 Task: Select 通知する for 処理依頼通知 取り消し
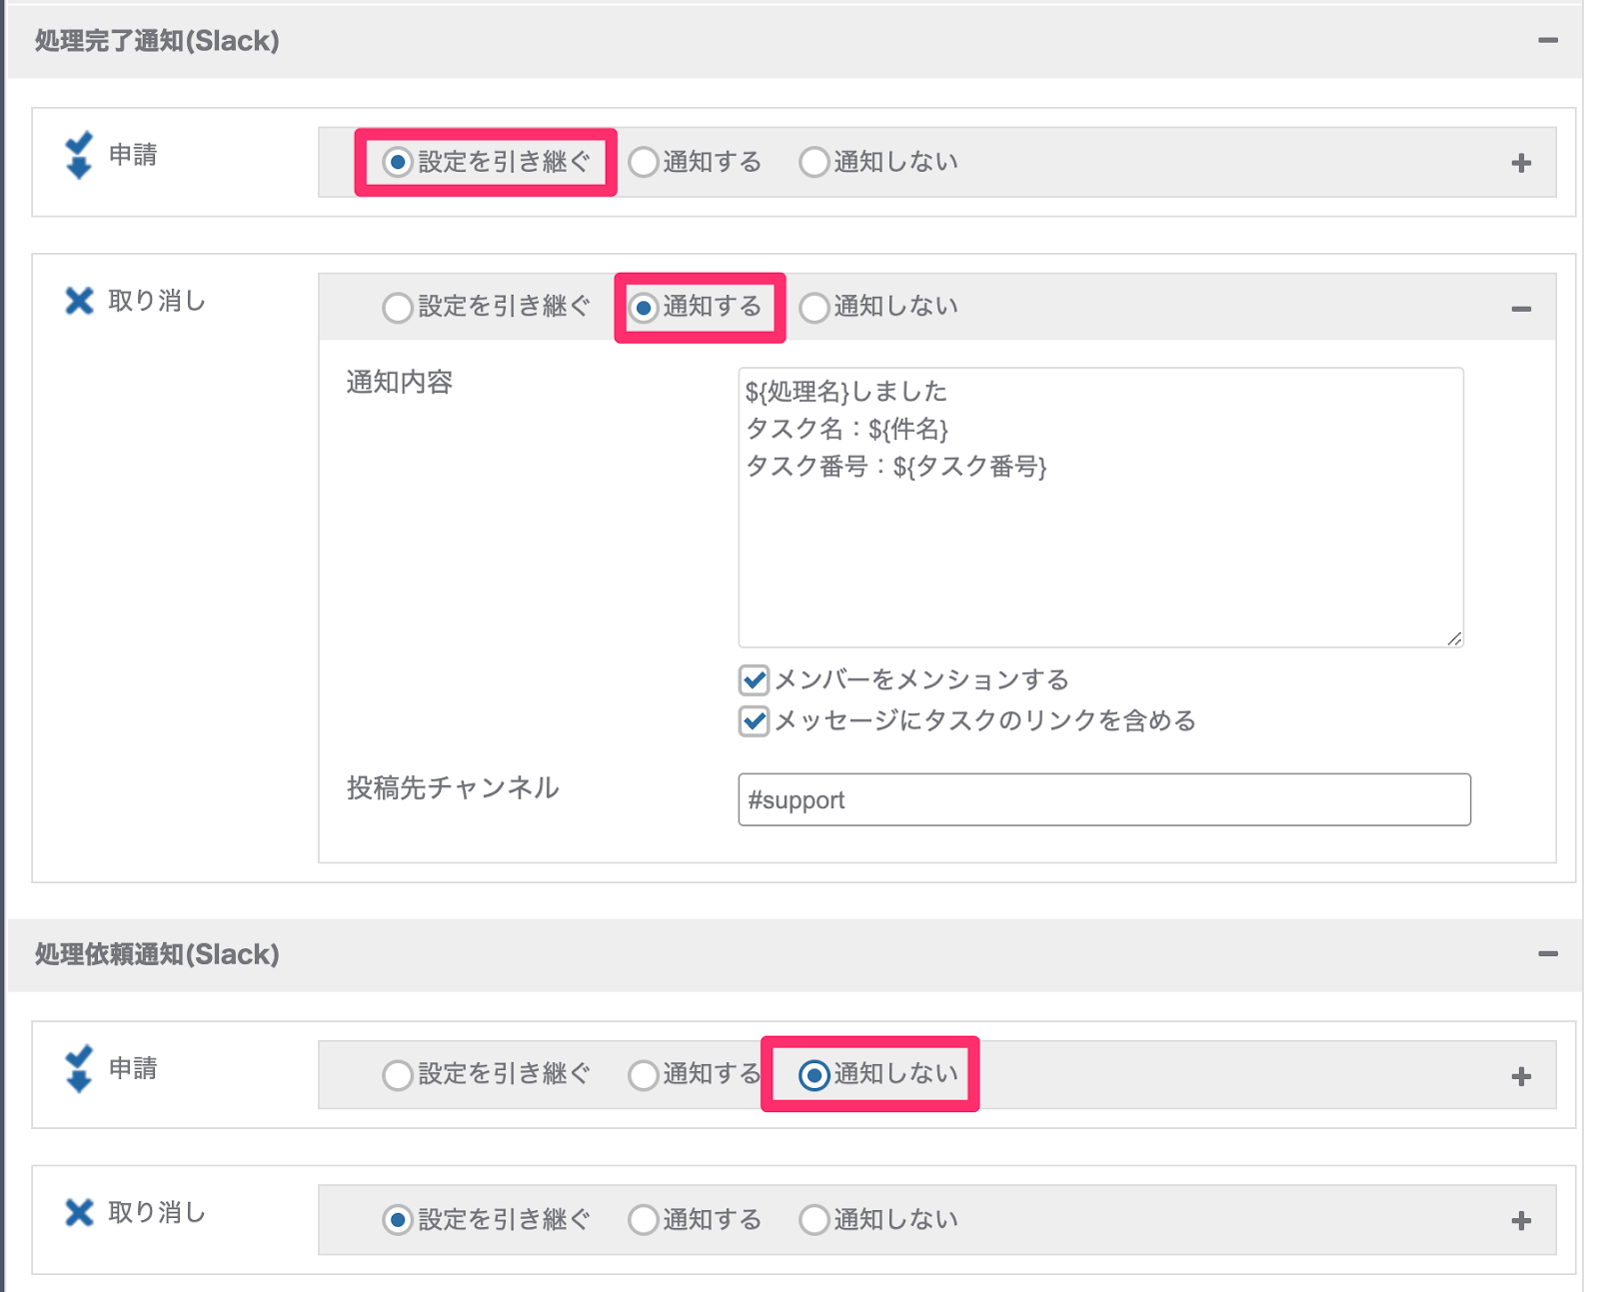pos(644,1220)
